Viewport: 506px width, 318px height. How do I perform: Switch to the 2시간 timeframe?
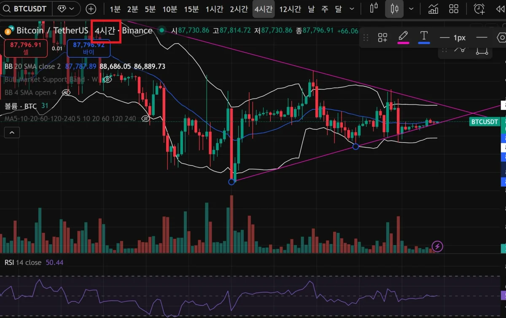click(x=239, y=9)
